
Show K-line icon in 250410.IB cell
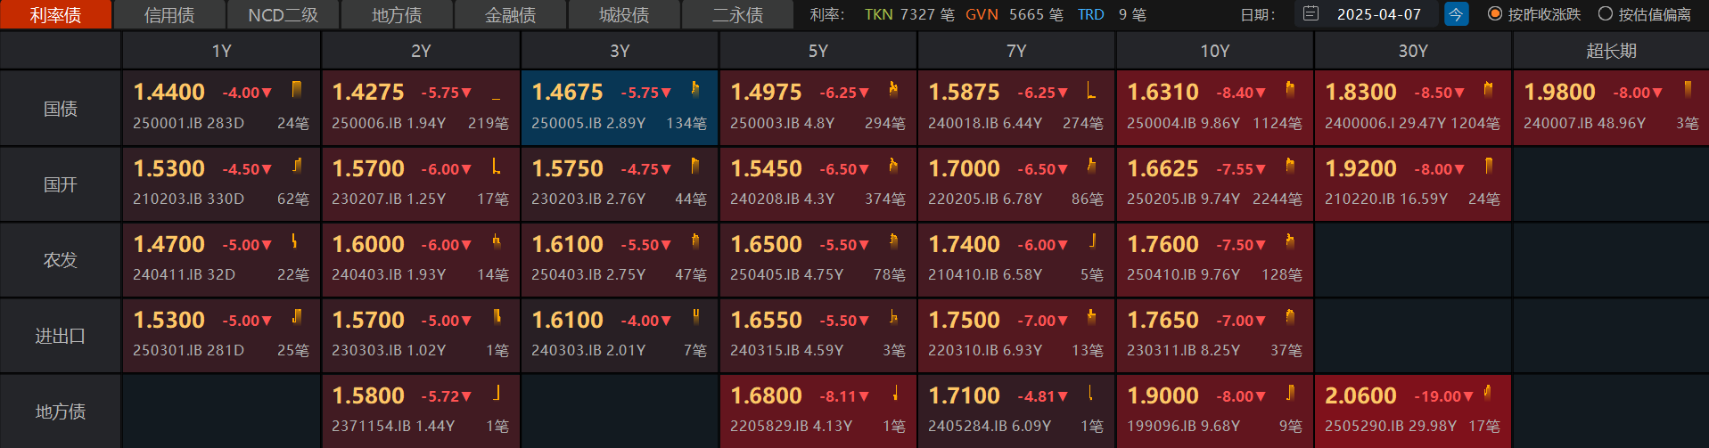point(1290,242)
